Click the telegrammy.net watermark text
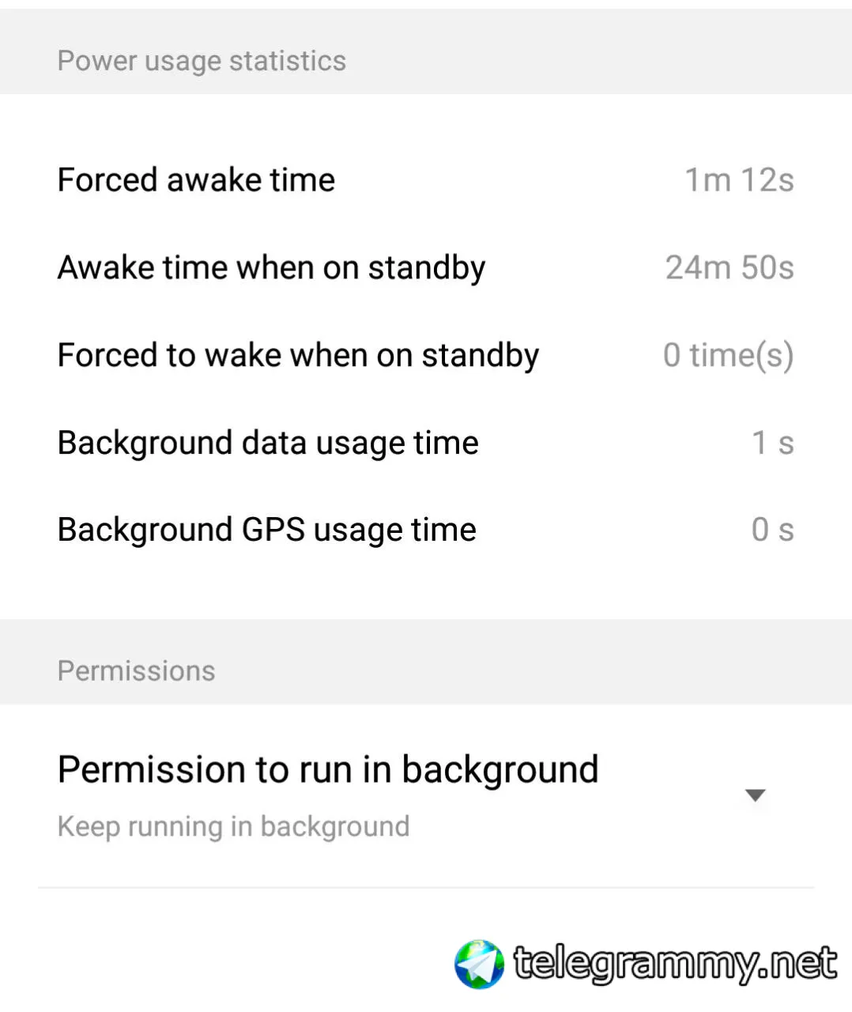 pos(675,964)
